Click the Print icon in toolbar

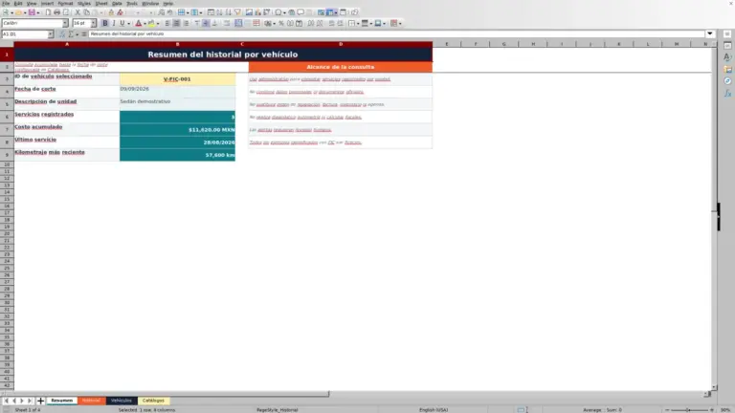point(56,12)
